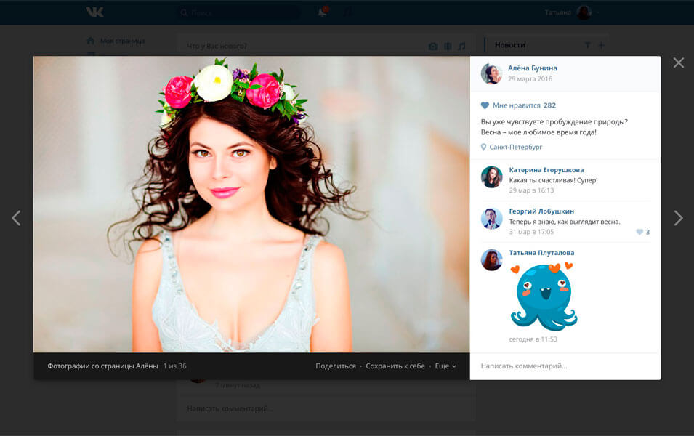Click the 7 минут назад timestamp behind the viewer

[x=238, y=385]
